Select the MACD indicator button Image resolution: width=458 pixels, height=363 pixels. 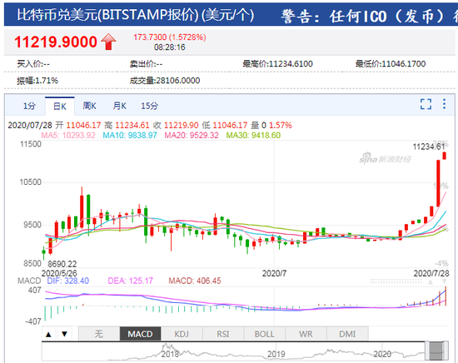pos(140,334)
